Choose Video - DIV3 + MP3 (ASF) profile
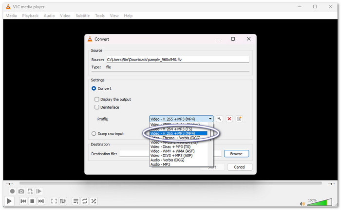This screenshot has width=341, height=210. point(179,156)
